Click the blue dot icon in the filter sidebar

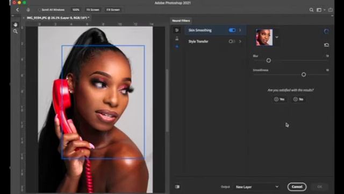pos(177,46)
